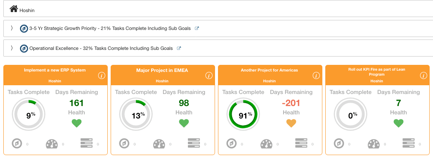Click the Hoshin breadcrumb label

point(27,10)
